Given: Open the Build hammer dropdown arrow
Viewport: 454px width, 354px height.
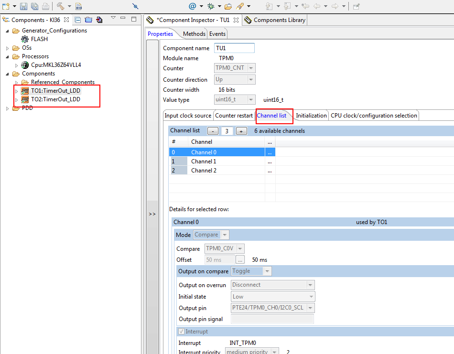Looking at the screenshot, I should coord(69,6).
